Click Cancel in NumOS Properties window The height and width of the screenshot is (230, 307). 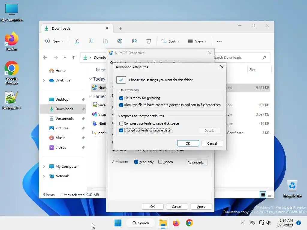(177, 207)
